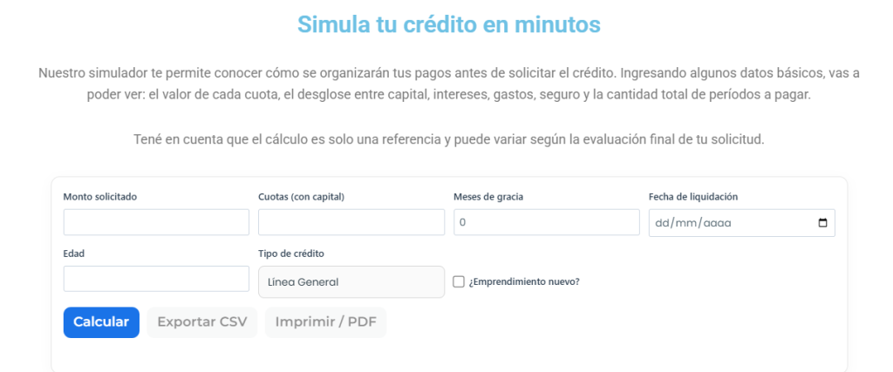This screenshot has width=893, height=372.
Task: Open the Tipo de crédito dropdown
Action: 351,281
